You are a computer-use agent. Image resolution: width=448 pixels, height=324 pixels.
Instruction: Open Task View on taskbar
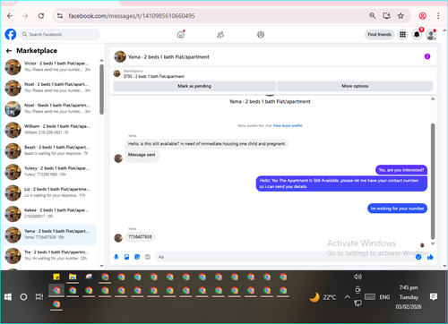[x=39, y=297]
